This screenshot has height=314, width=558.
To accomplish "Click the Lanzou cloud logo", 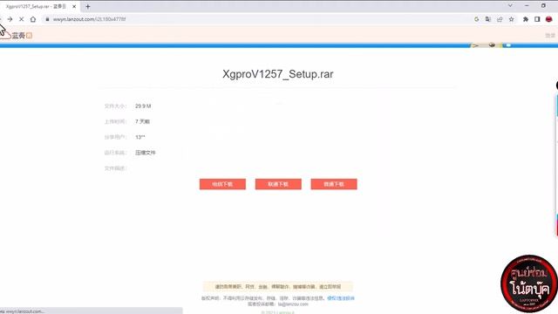I will point(17,35).
